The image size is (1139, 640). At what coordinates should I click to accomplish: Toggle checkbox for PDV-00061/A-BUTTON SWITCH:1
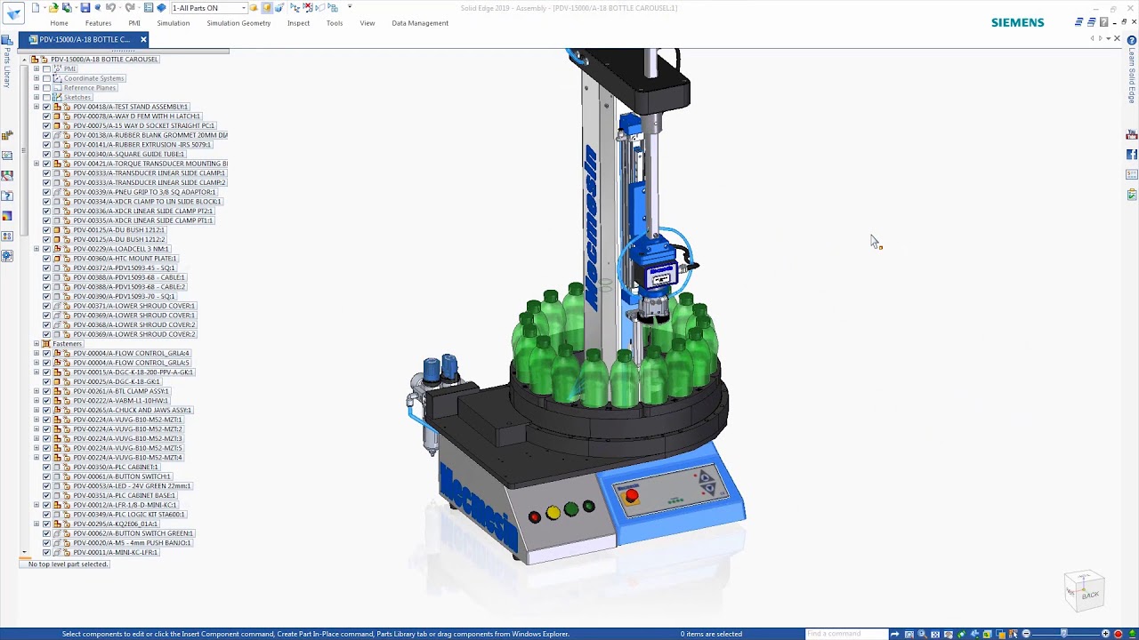46,476
